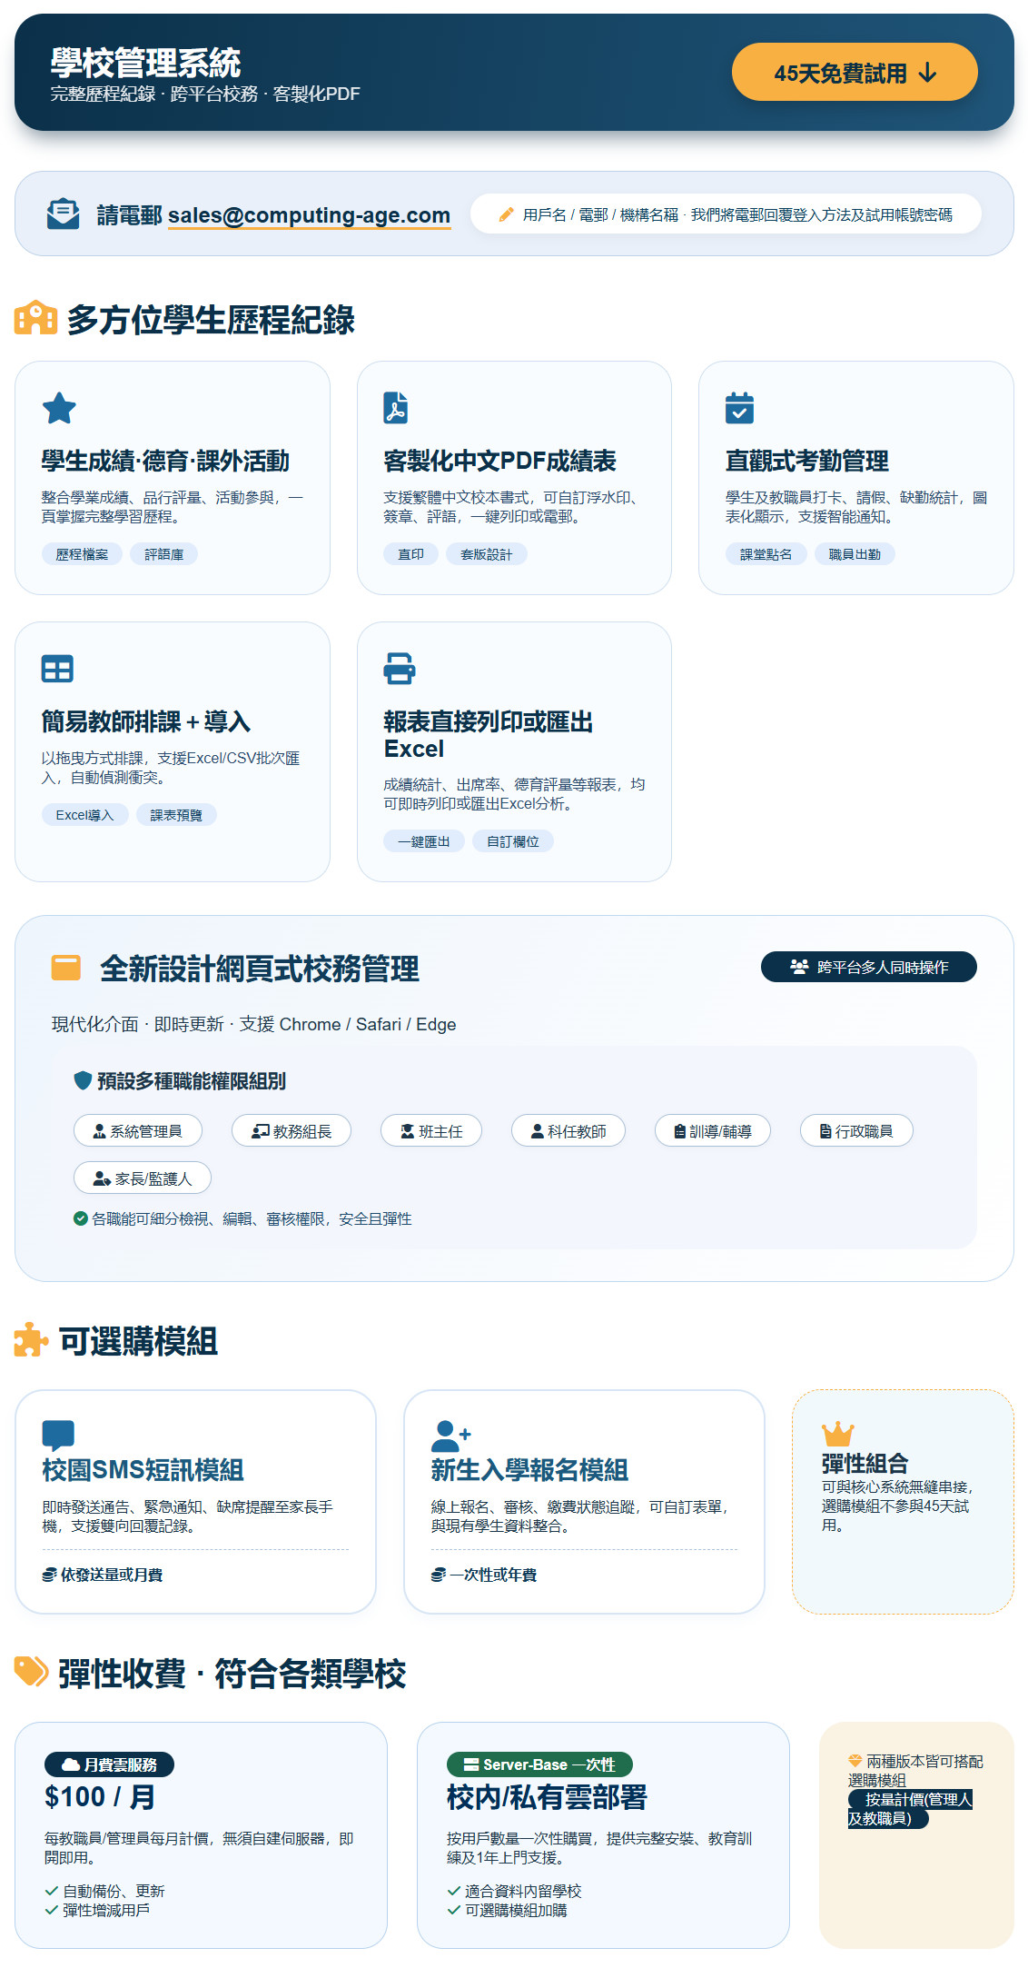This screenshot has width=1028, height=1978.
Task: Click the Excel導入 tag
Action: [x=84, y=815]
